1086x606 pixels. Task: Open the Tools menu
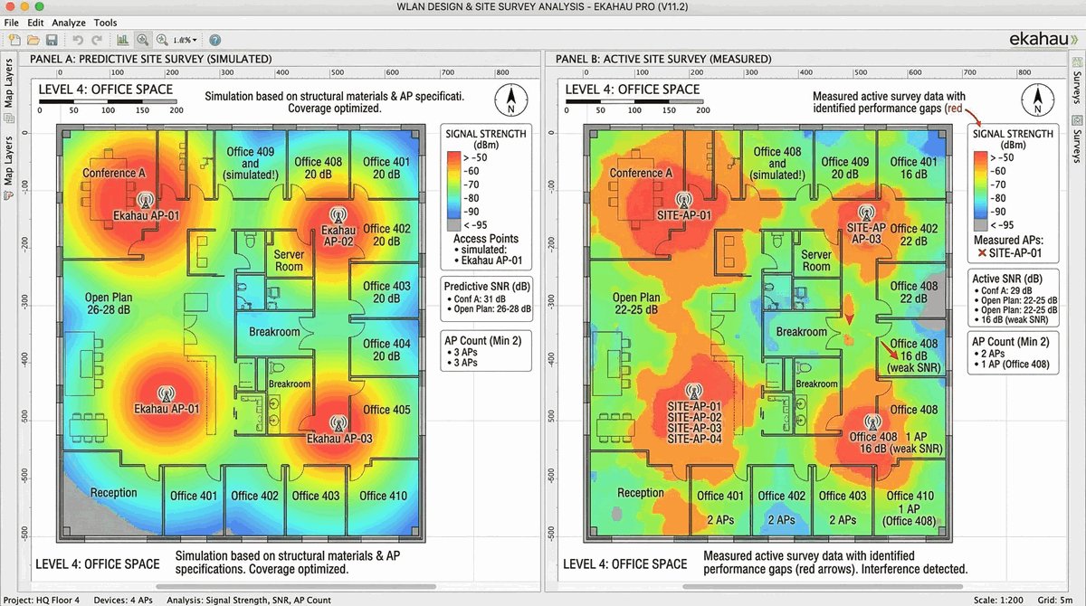point(105,22)
